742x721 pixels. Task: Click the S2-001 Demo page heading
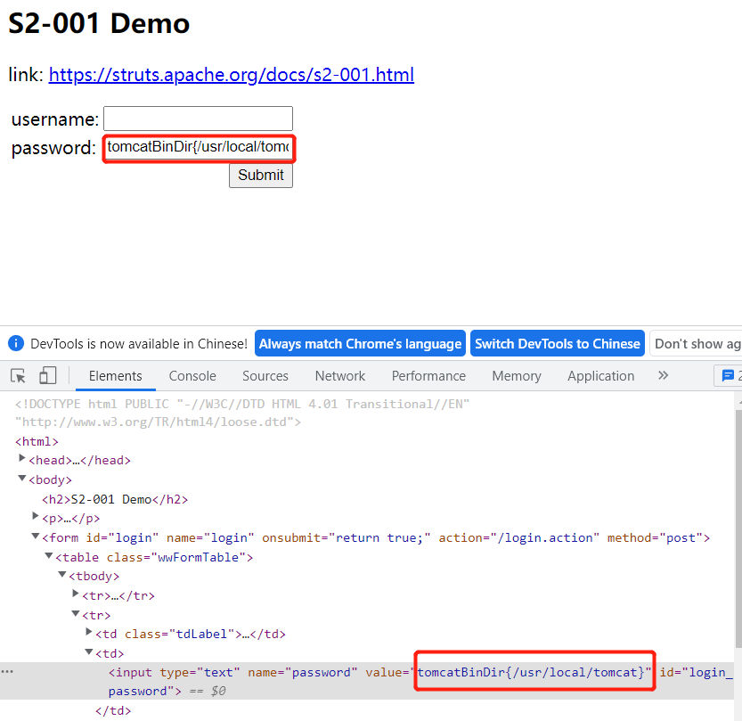(x=99, y=22)
